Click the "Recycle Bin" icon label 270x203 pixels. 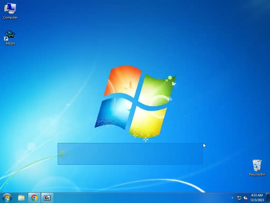point(257,174)
